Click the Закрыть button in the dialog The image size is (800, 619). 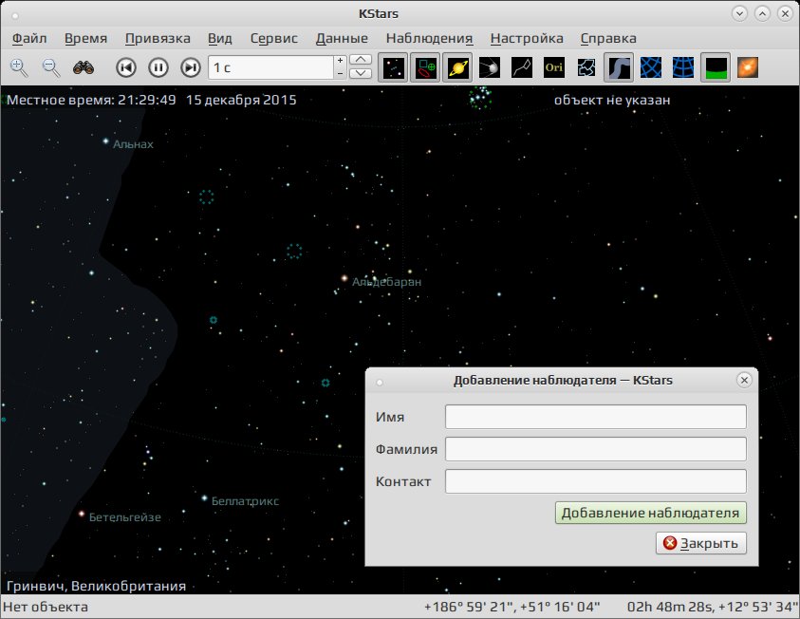pos(701,543)
